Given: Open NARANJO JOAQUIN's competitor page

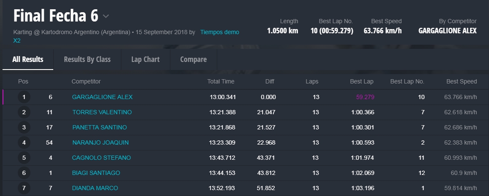Looking at the screenshot, I should click(x=100, y=142).
